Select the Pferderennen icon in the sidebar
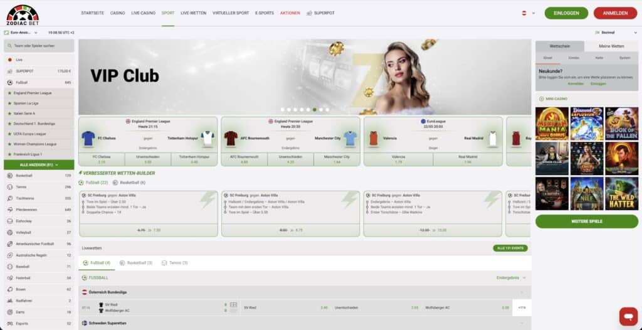Screen dimensions: 642x330 tap(10, 210)
